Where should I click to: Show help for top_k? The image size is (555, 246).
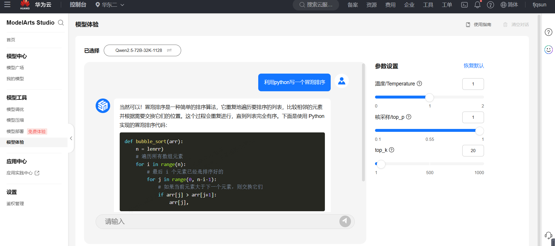392,150
